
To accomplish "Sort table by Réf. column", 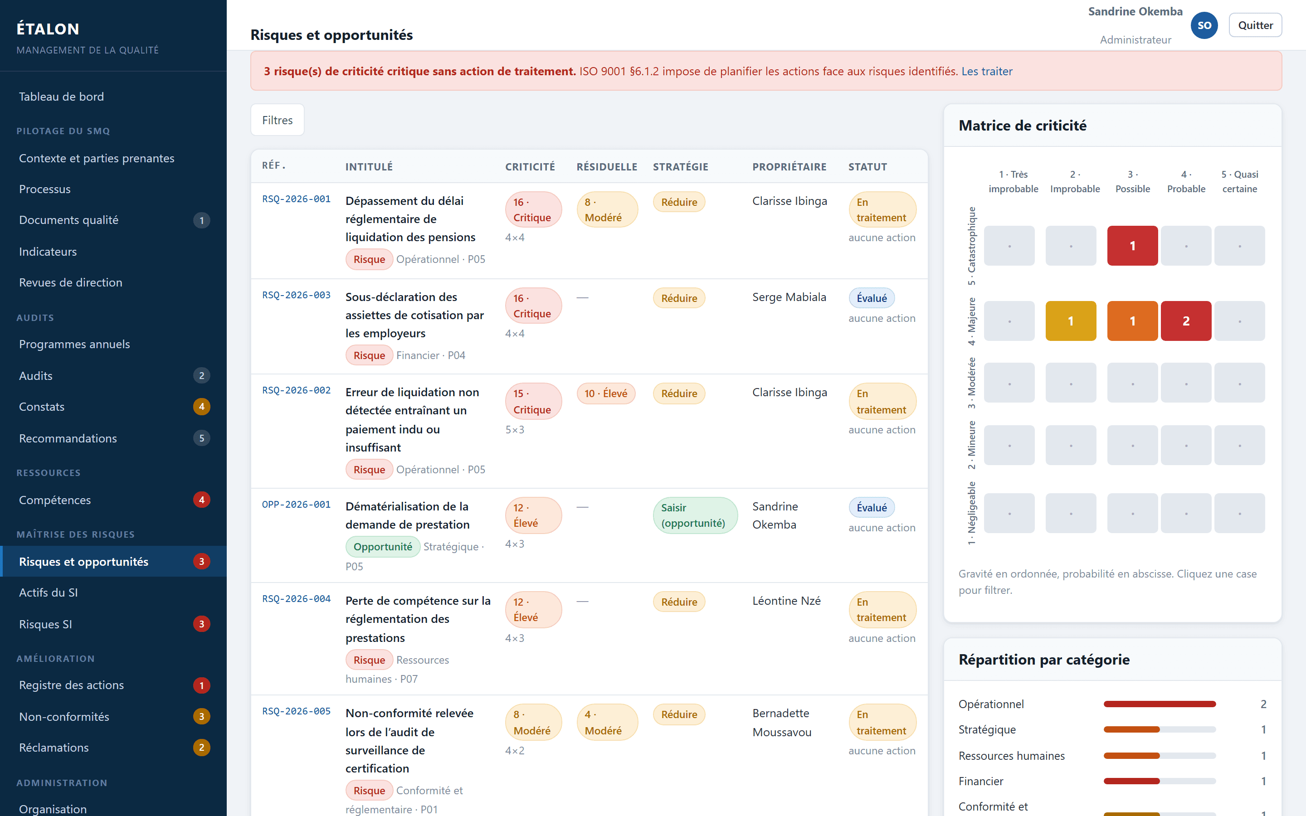I will pos(273,165).
